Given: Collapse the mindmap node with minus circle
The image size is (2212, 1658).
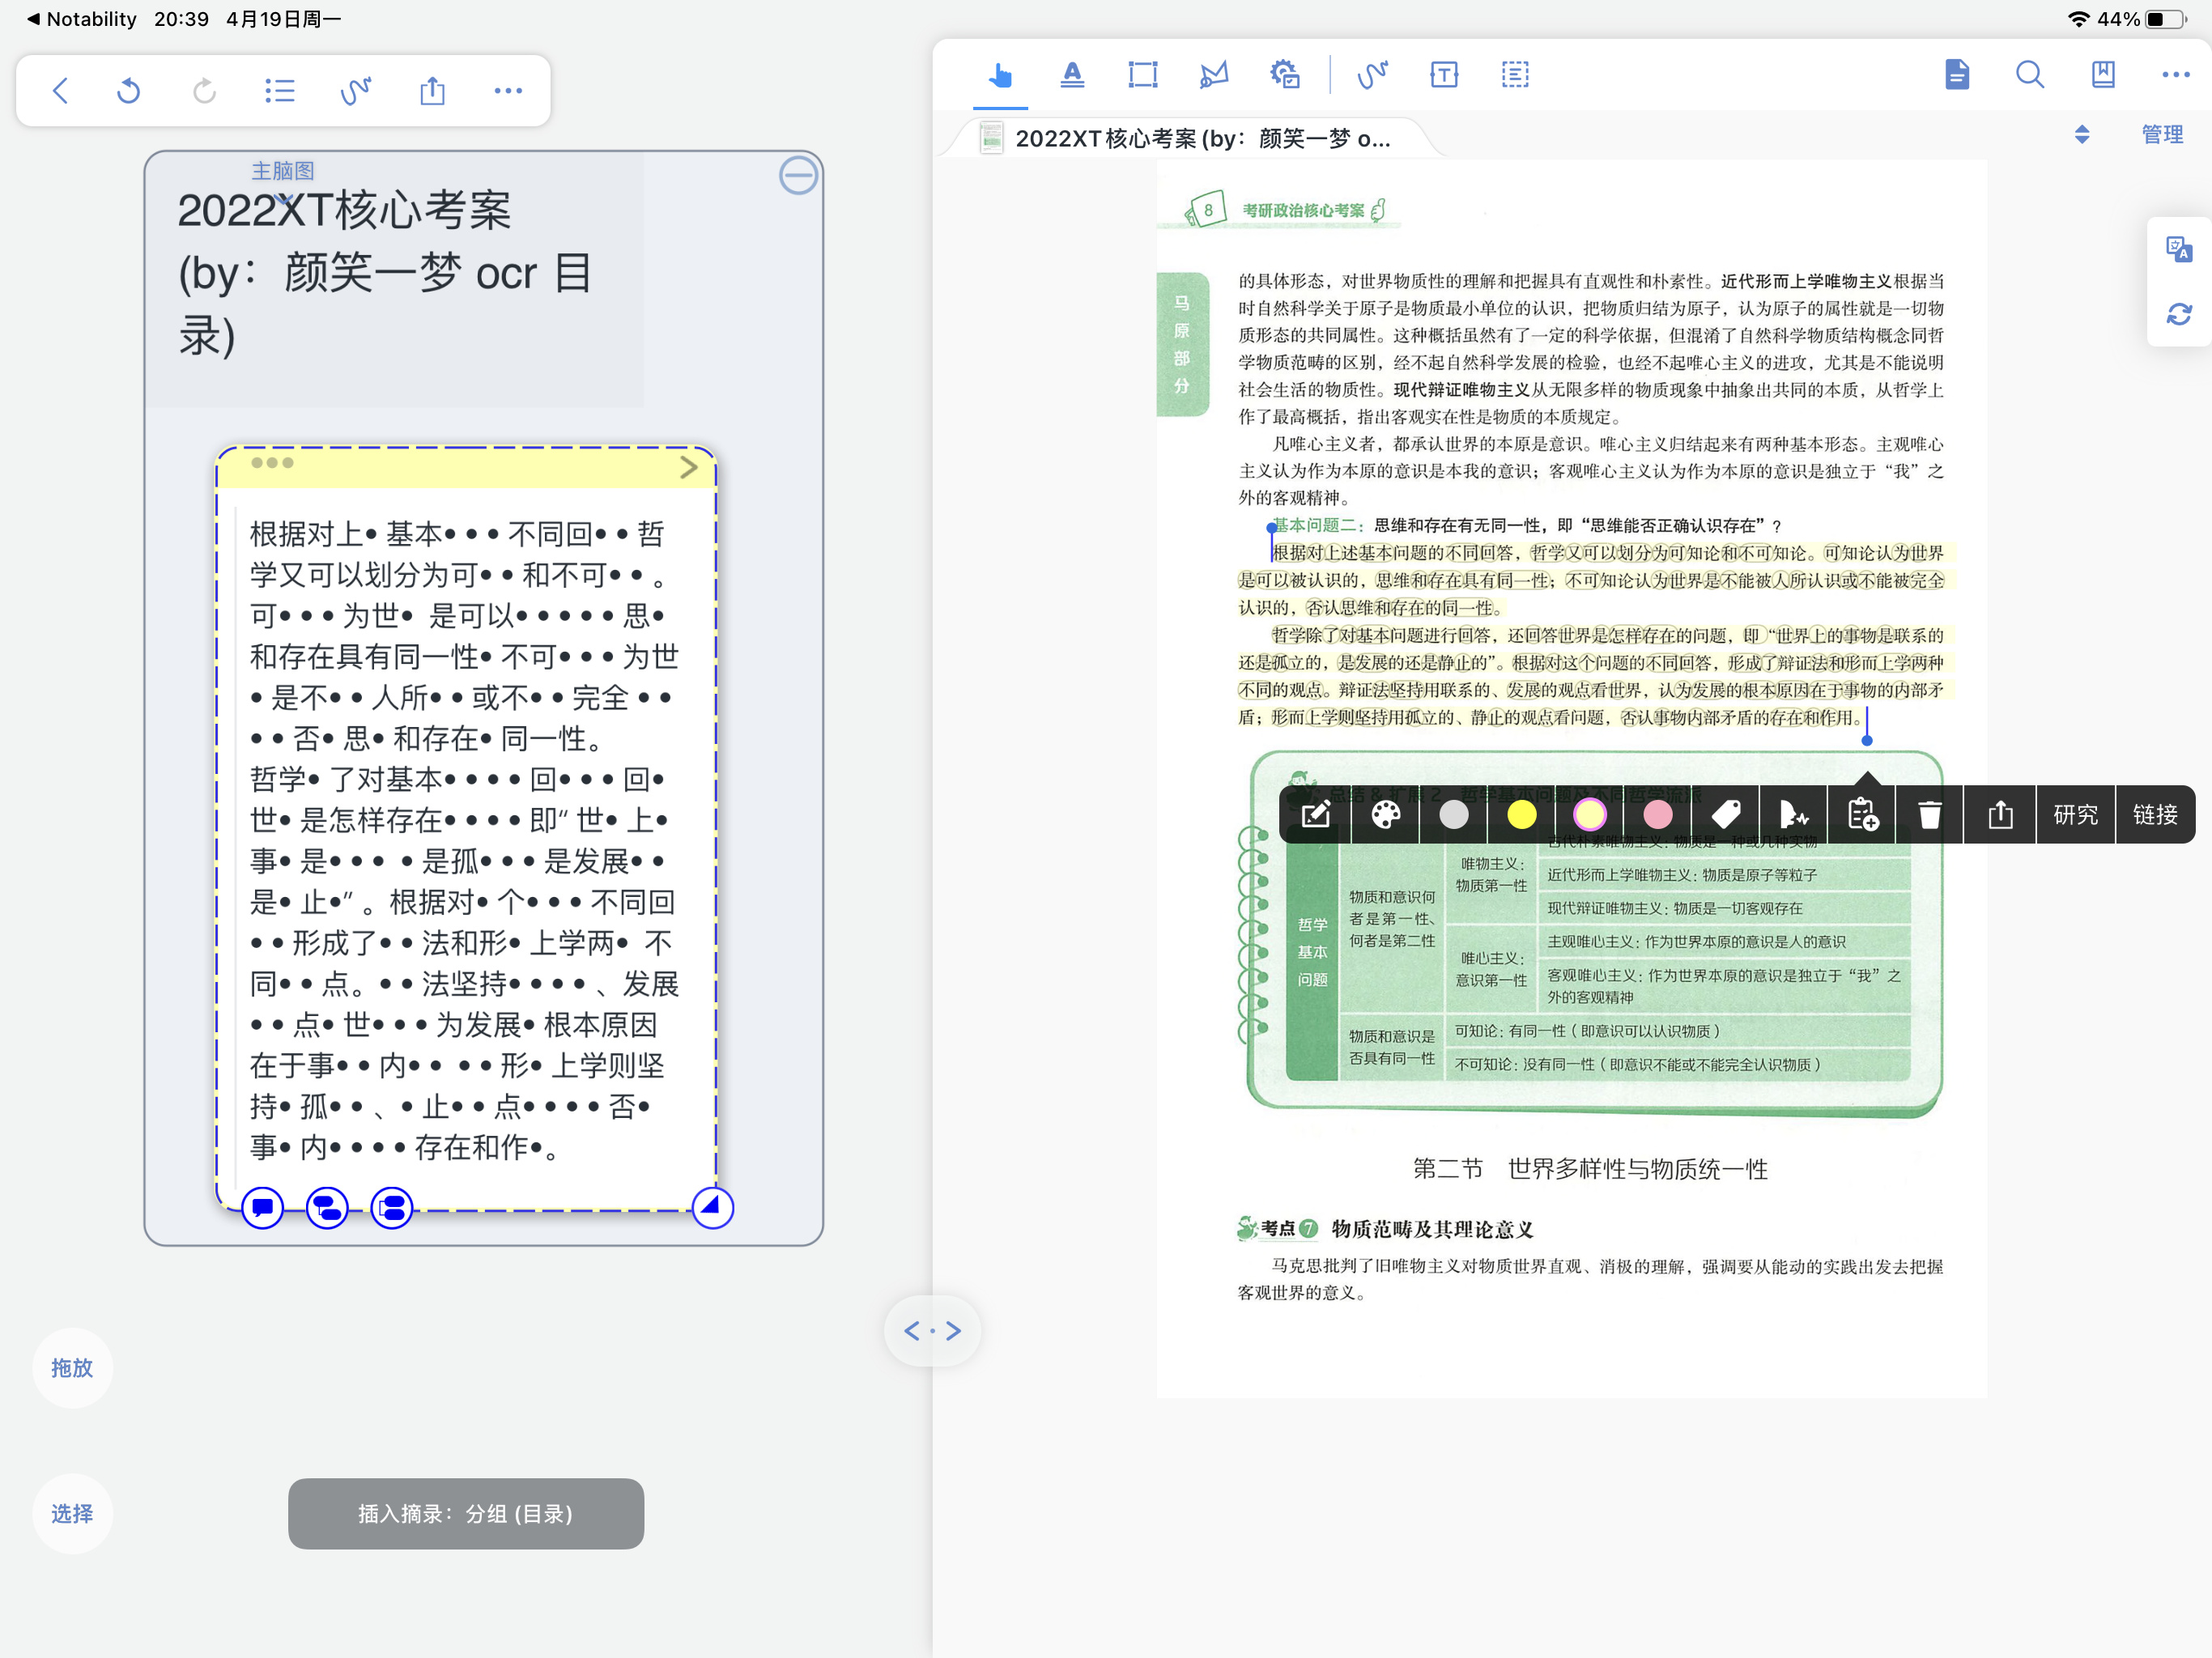Looking at the screenshot, I should click(798, 176).
